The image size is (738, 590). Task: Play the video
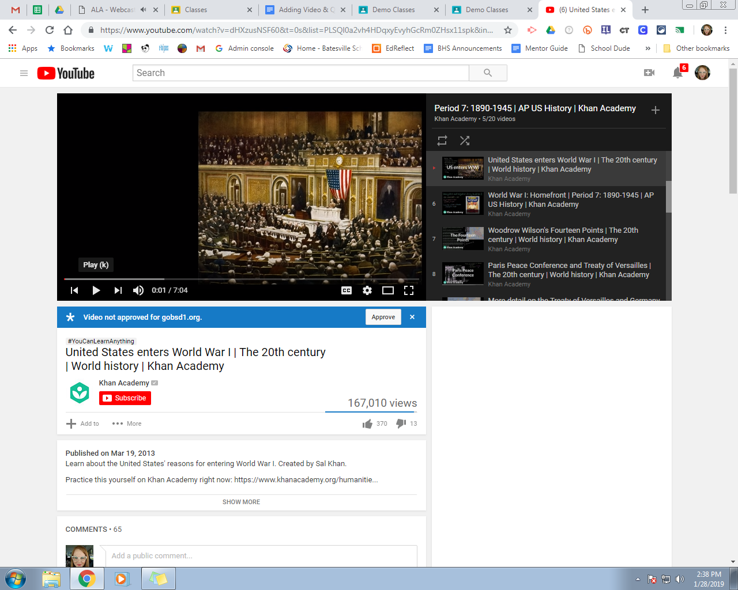pyautogui.click(x=96, y=290)
